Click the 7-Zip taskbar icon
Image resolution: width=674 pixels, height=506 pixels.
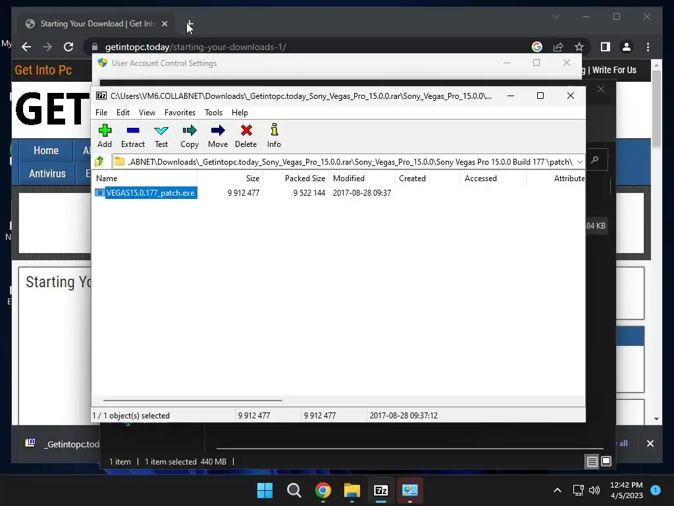[381, 490]
